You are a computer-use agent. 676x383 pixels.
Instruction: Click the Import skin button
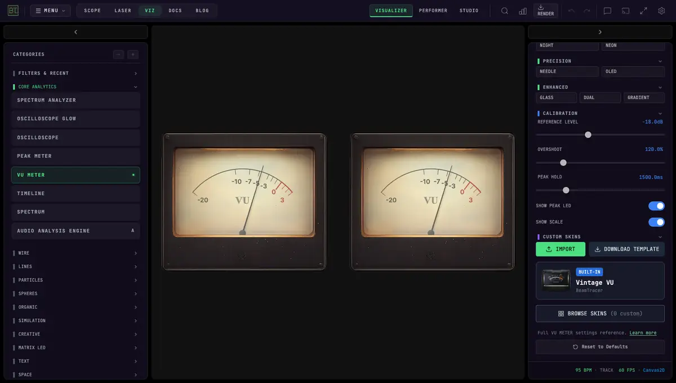561,249
